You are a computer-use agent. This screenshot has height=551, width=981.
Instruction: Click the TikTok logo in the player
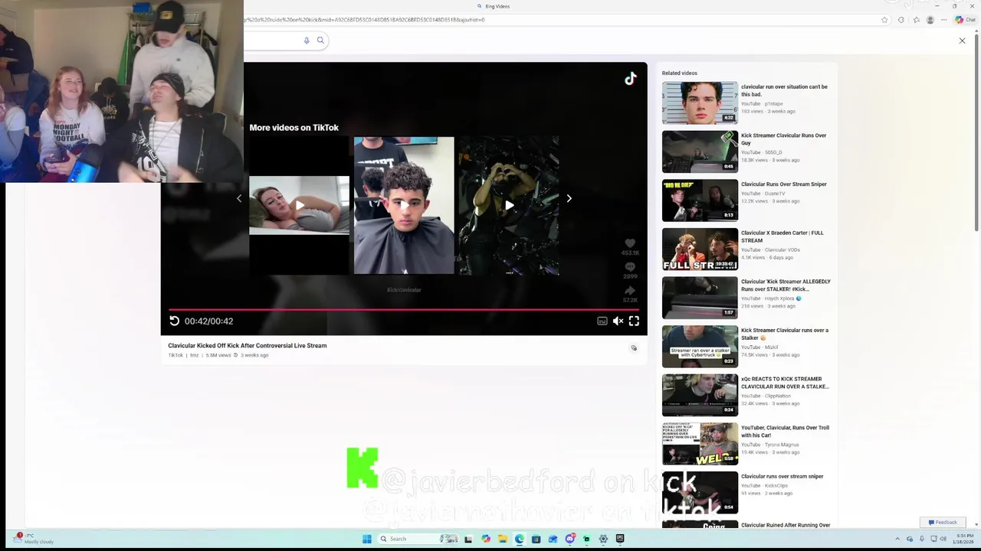630,78
